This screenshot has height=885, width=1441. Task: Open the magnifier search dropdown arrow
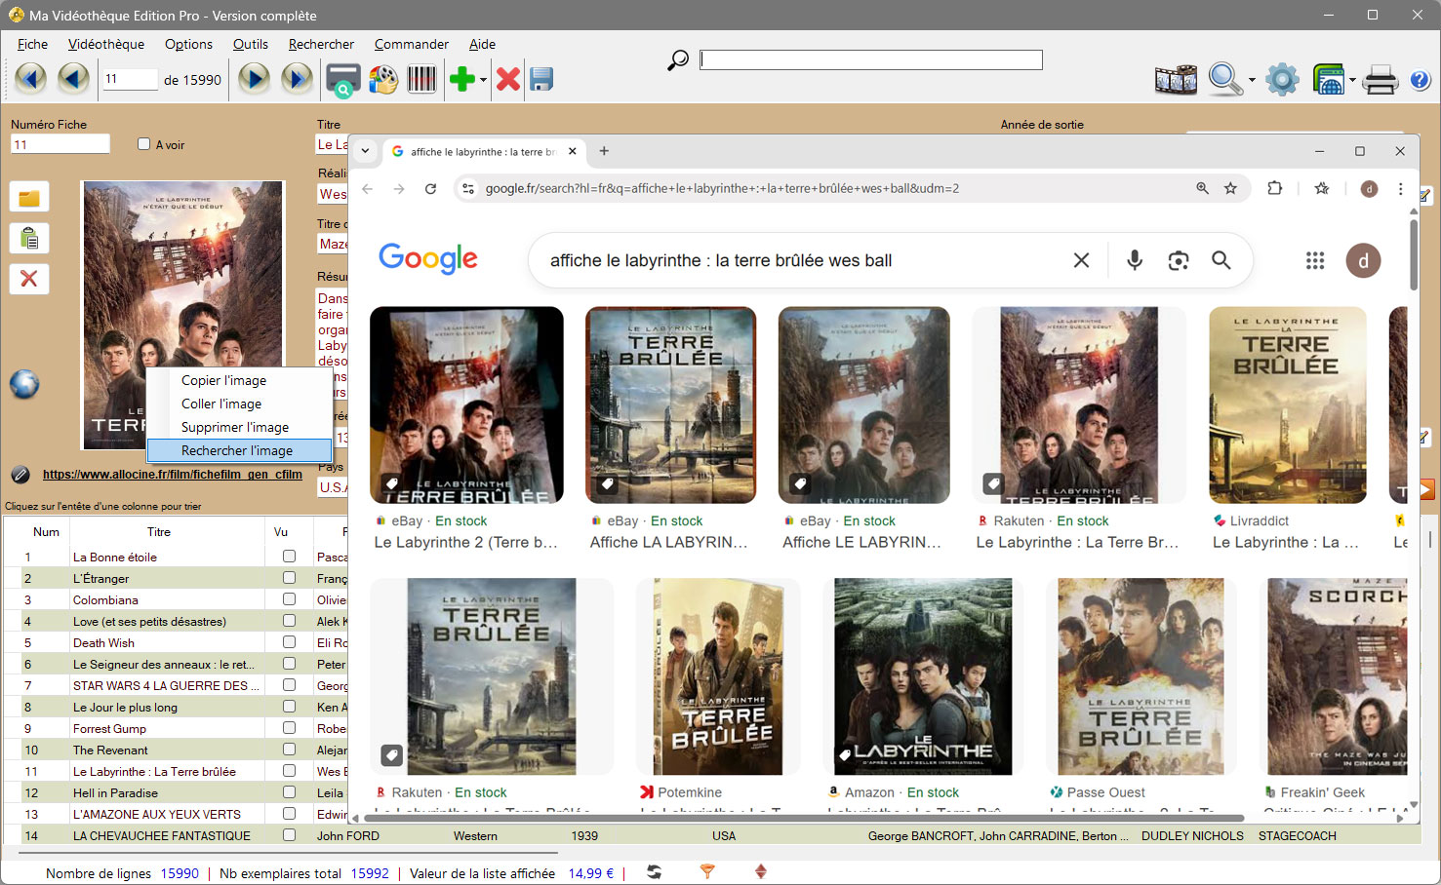tap(1252, 81)
